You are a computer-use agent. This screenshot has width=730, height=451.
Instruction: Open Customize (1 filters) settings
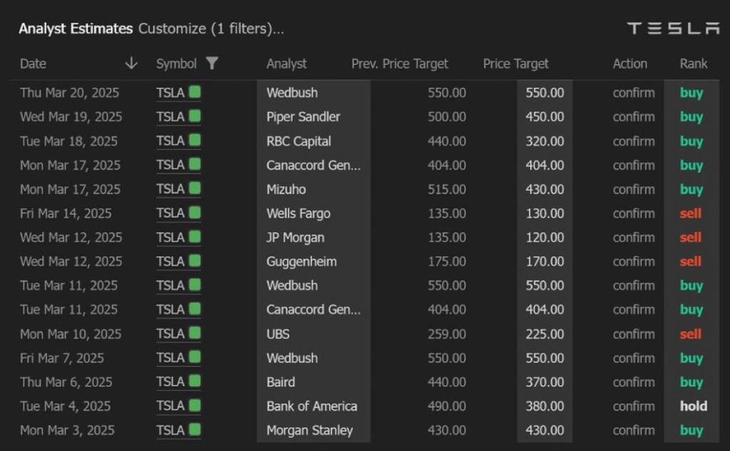211,29
